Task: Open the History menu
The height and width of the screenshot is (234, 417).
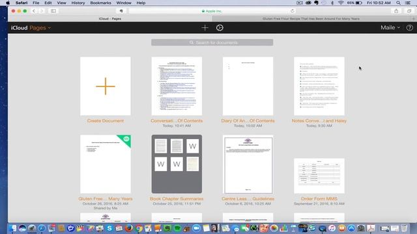Action: pos(78,3)
